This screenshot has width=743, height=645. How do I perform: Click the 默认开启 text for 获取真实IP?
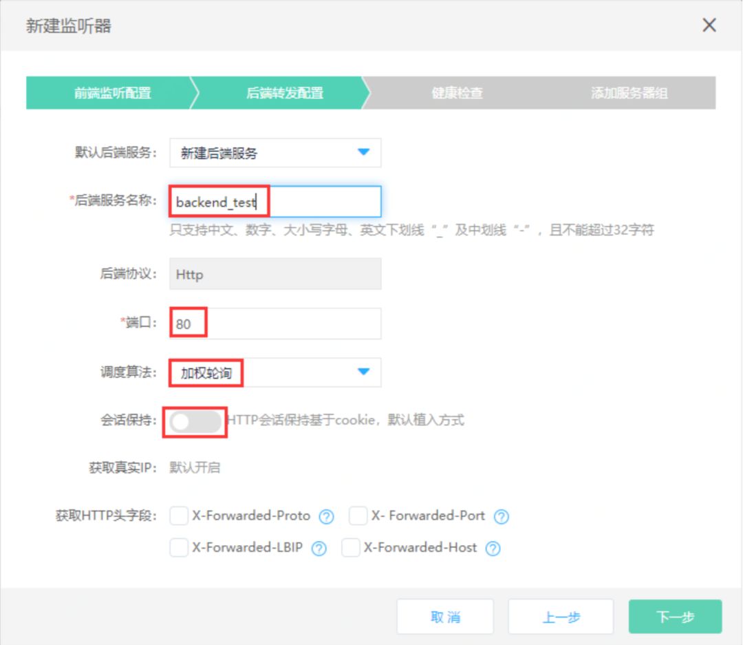195,467
